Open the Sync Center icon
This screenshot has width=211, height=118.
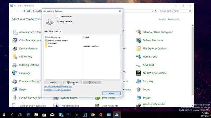click(x=97, y=98)
